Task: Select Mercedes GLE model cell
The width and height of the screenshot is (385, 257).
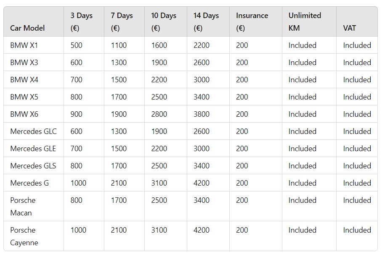Action: (x=33, y=149)
